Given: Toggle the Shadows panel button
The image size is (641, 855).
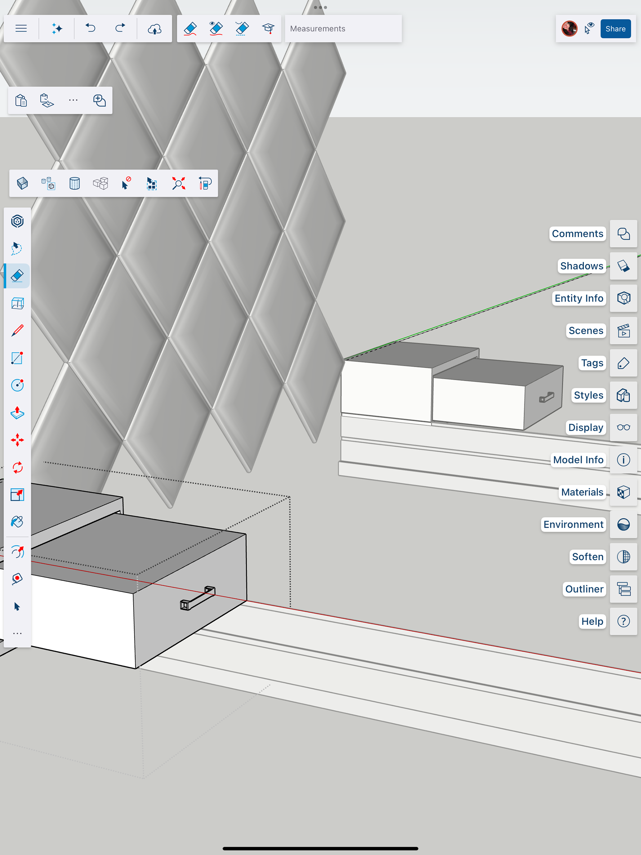Looking at the screenshot, I should 623,266.
